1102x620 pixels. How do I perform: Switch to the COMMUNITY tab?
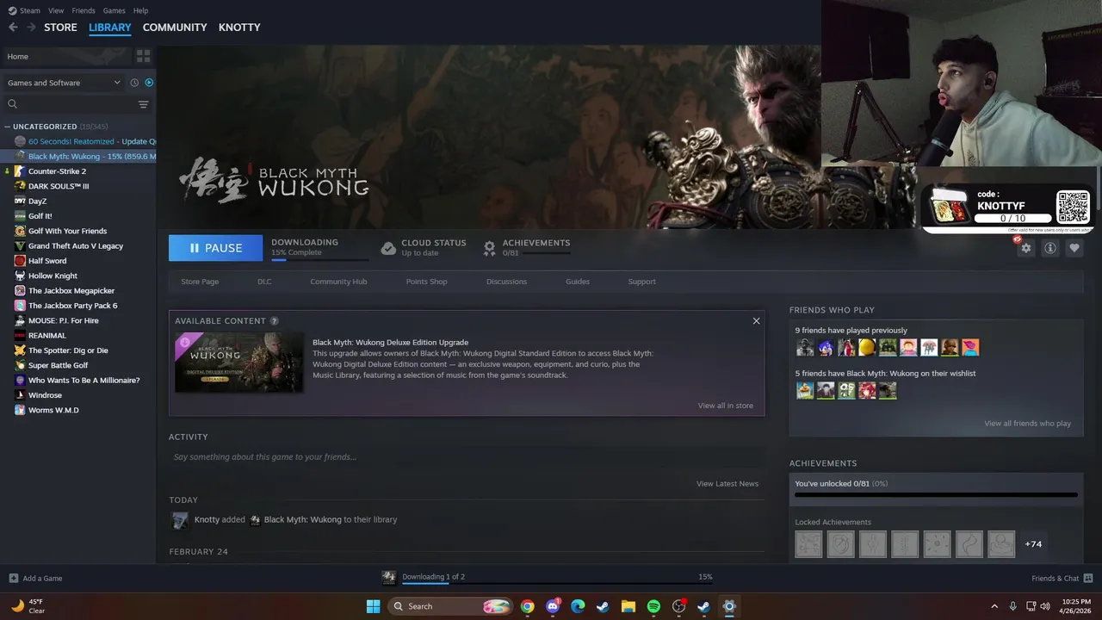[175, 28]
